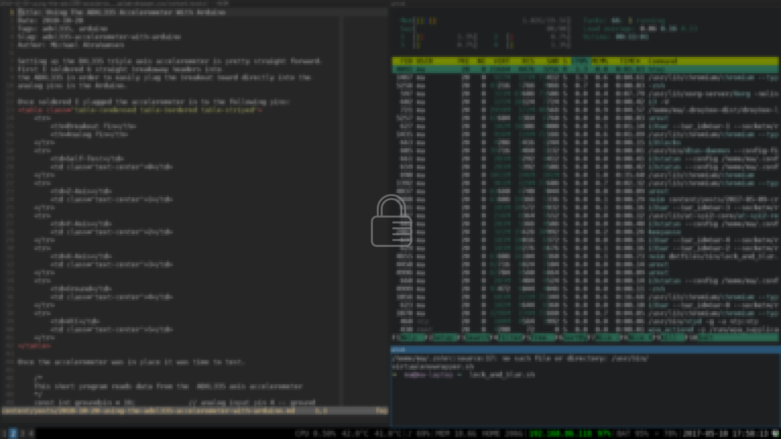Click the lock_and_blur.sh command at terminal prompt
781x439 pixels.
(502, 375)
